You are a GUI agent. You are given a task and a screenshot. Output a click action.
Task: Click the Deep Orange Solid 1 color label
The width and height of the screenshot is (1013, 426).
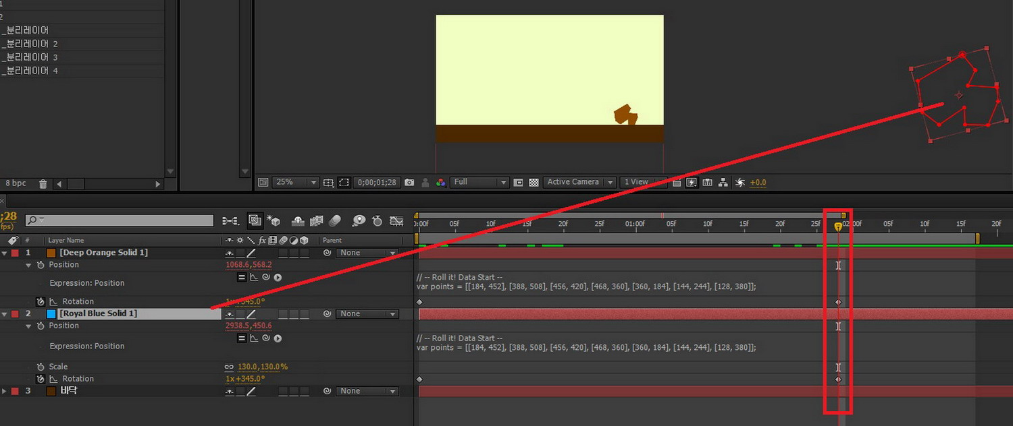click(15, 253)
